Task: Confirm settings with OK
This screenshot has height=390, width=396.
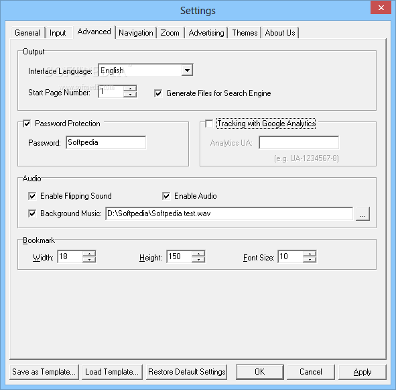Action: coord(260,372)
